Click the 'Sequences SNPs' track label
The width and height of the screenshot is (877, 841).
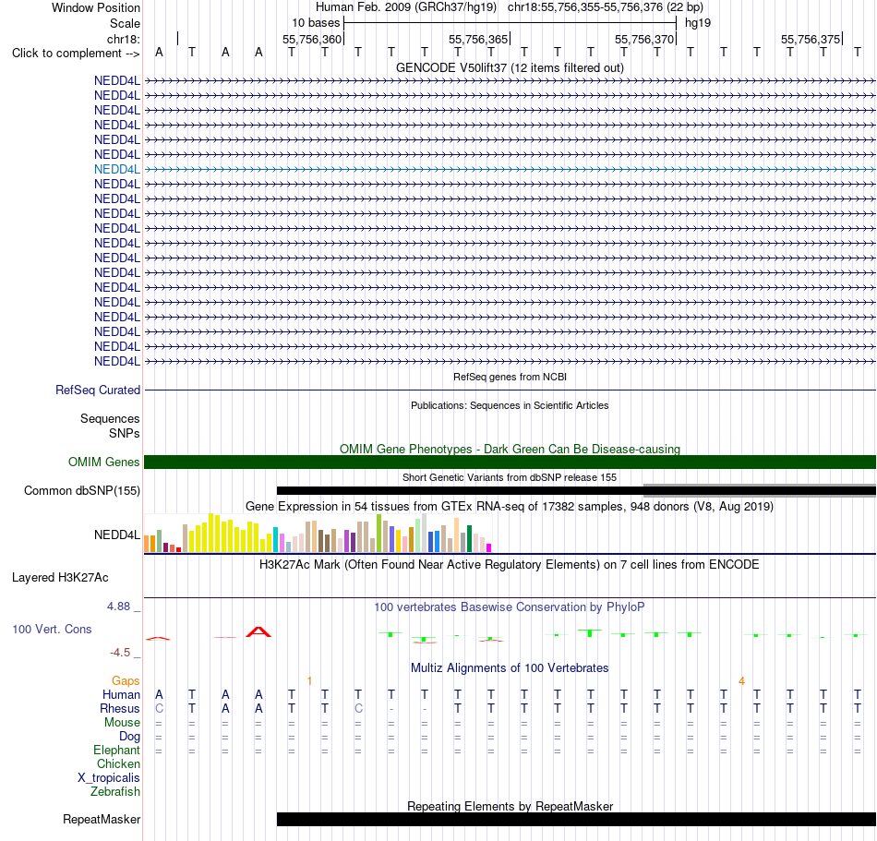[110, 426]
